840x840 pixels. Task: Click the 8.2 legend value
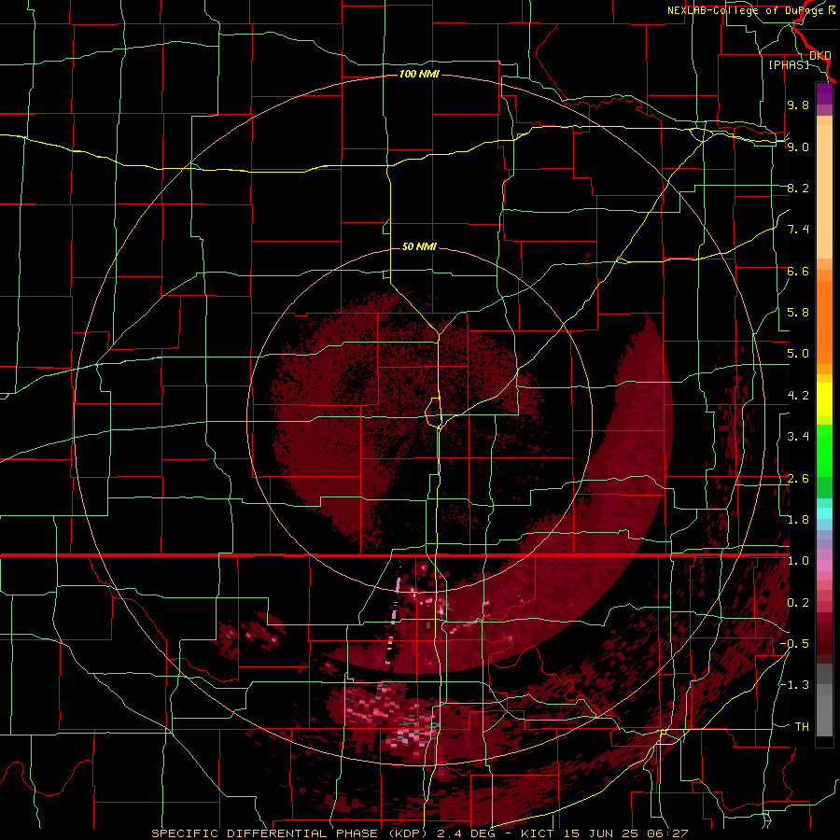point(798,188)
